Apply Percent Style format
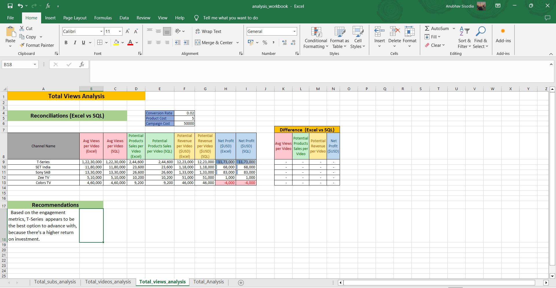The height and width of the screenshot is (288, 556). (x=265, y=42)
